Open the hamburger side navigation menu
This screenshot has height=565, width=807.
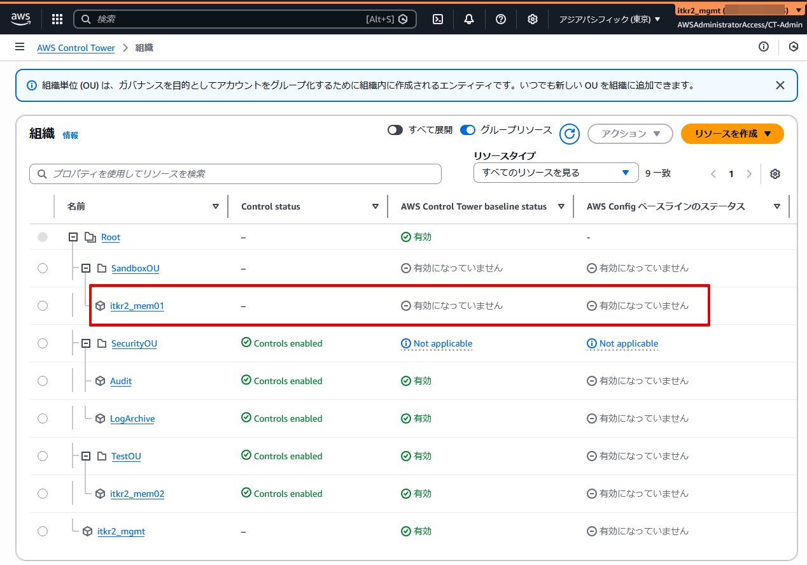(x=20, y=47)
